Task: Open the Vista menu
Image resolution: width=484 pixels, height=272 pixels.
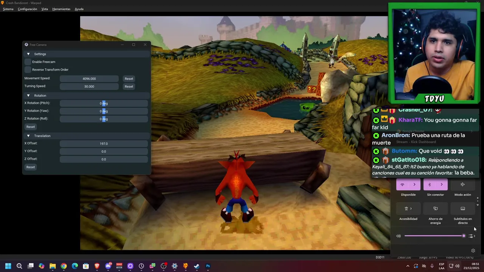Action: 45,9
